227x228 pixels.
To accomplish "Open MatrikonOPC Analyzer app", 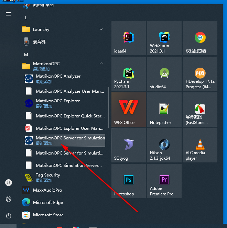I will tap(64, 79).
